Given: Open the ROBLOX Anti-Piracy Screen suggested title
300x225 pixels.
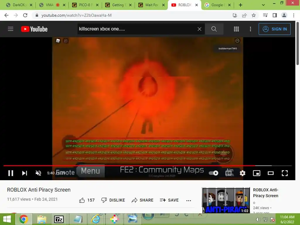Looking at the screenshot, I should click(x=265, y=193).
